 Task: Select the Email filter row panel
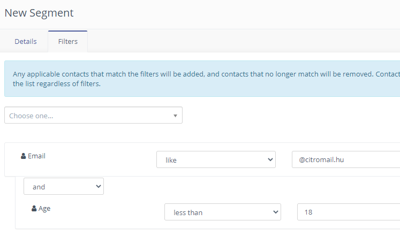pyautogui.click(x=202, y=159)
